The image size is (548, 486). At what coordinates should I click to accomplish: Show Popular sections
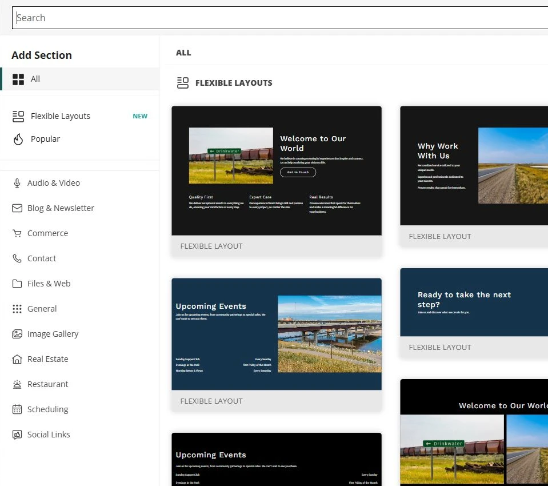79,139
